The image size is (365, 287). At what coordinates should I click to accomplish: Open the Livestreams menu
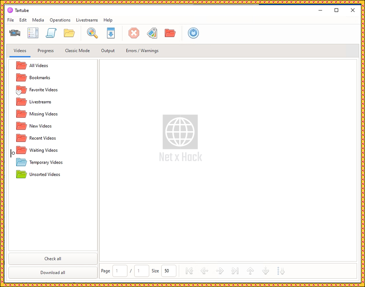pos(87,20)
